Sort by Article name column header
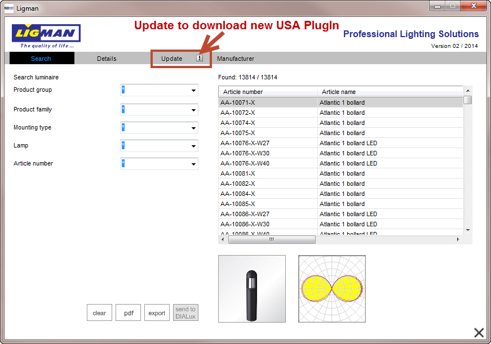The width and height of the screenshot is (491, 344). point(390,92)
